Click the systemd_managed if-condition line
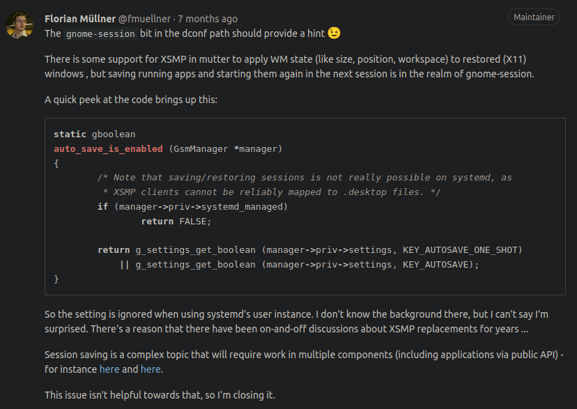This screenshot has width=577, height=409. coord(192,207)
